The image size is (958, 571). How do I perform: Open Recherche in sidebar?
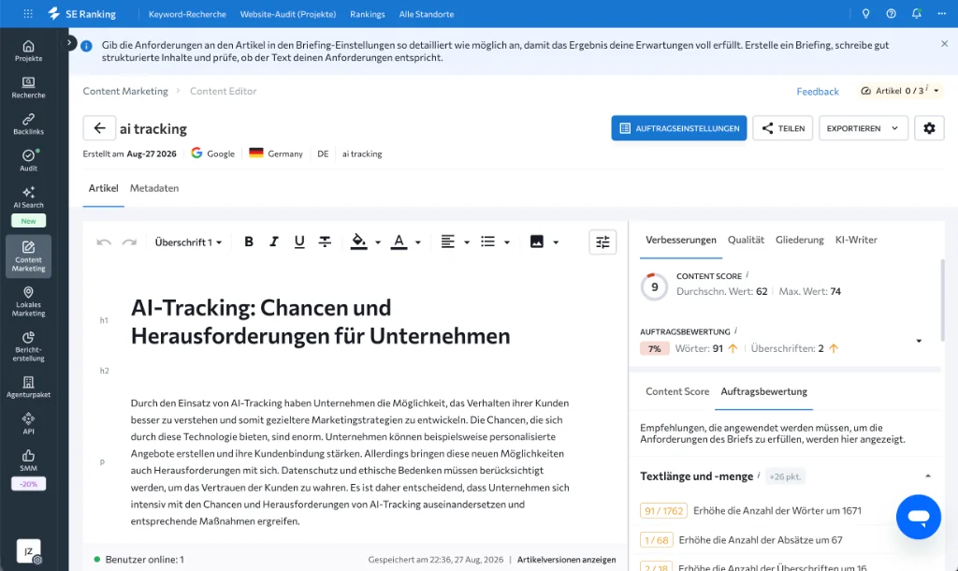[x=29, y=87]
